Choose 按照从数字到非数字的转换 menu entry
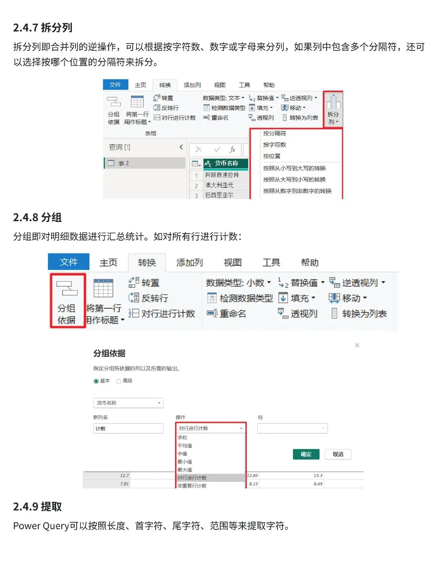 (x=297, y=191)
